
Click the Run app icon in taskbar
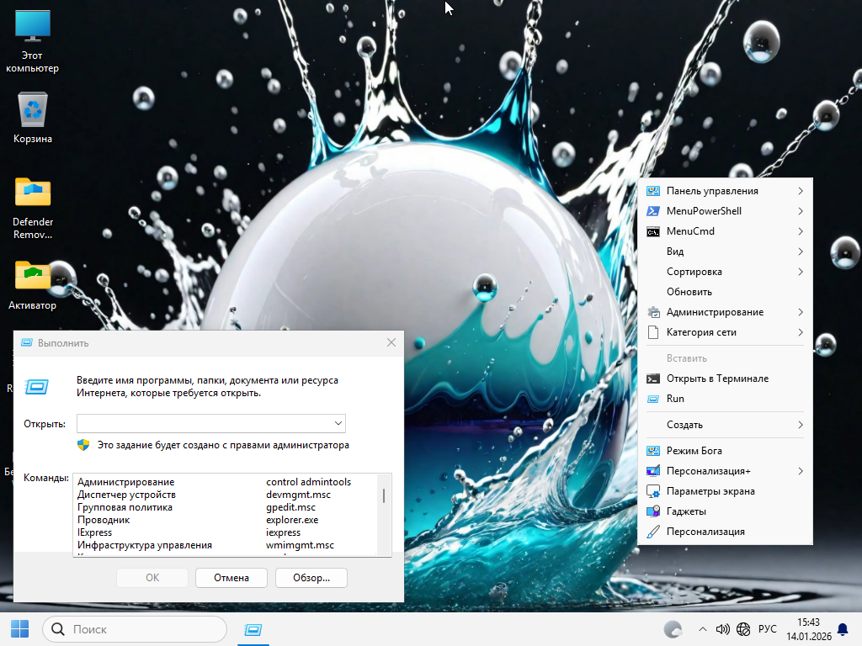coord(252,629)
